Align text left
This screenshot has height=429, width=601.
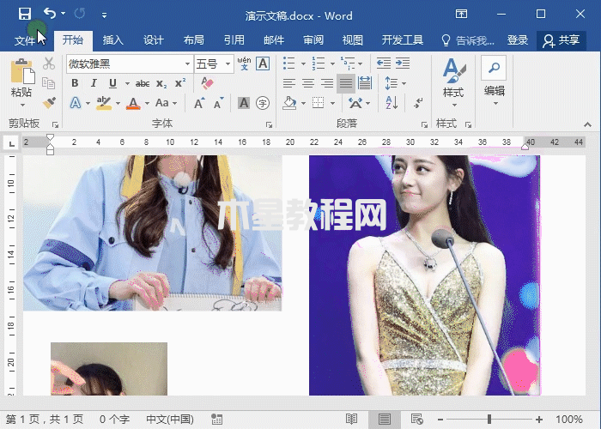click(289, 83)
